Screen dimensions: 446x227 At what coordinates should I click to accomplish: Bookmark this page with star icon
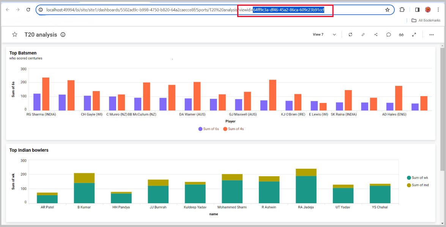pos(387,10)
